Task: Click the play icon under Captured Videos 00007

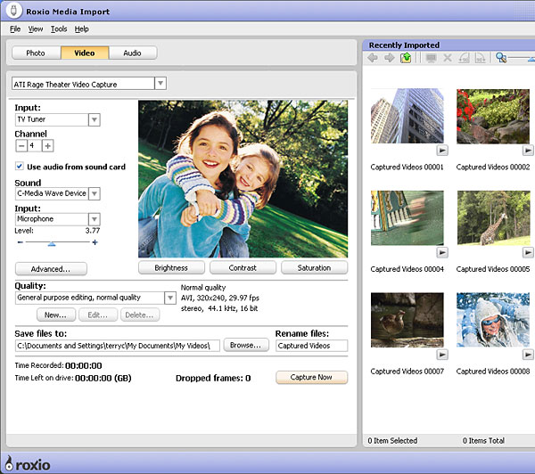Action: point(442,355)
